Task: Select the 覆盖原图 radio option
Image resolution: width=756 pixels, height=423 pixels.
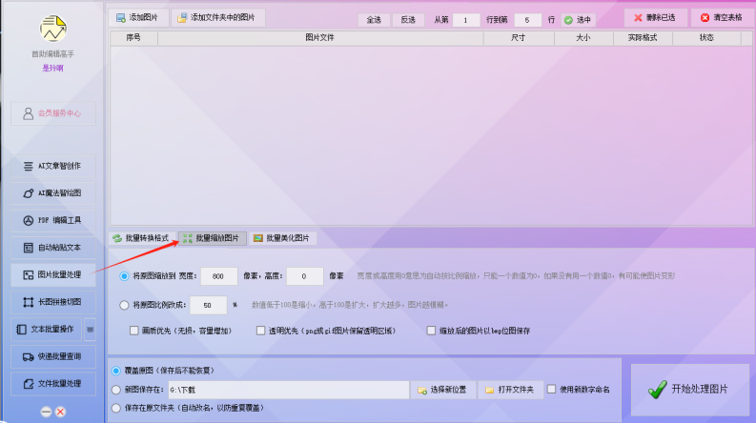Action: (116, 371)
